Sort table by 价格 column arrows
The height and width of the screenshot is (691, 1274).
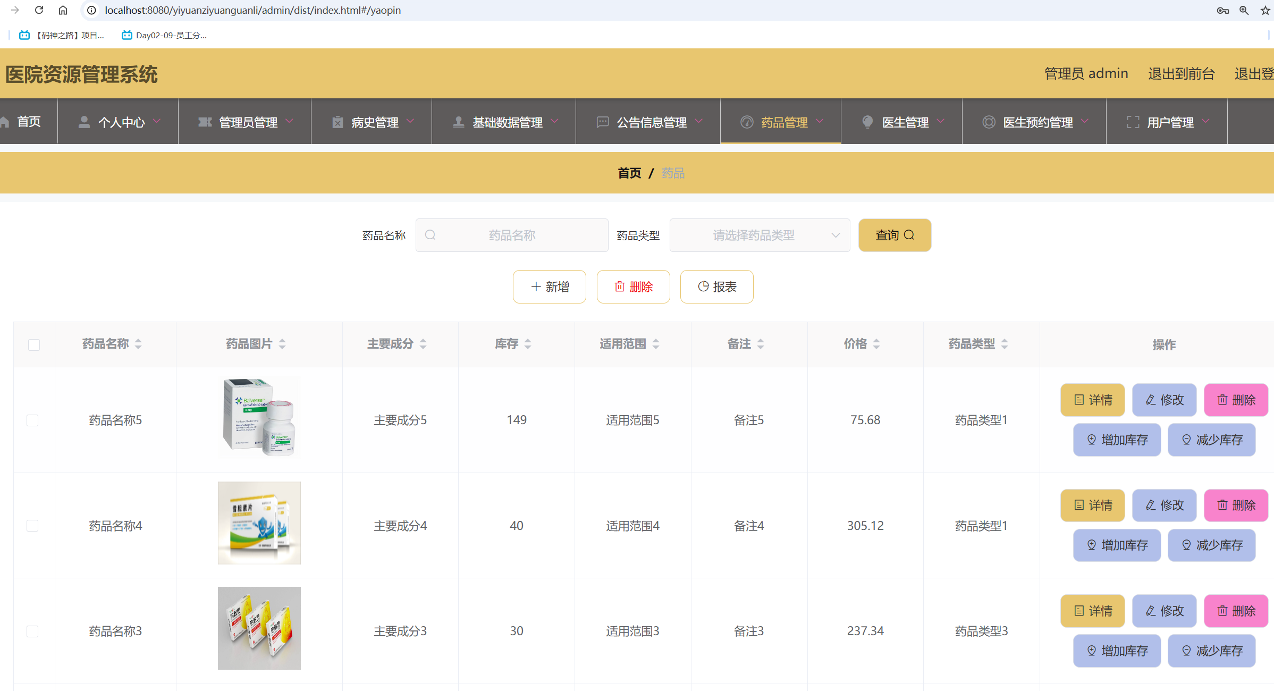(x=876, y=344)
